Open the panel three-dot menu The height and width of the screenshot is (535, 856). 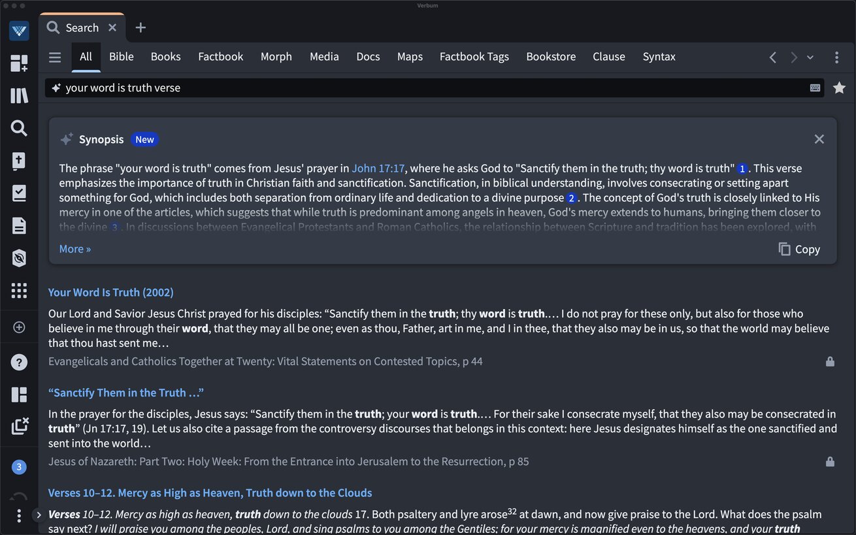pos(836,57)
